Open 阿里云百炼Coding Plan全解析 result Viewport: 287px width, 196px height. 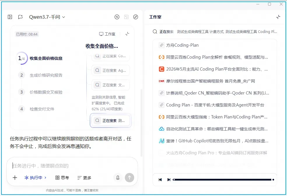coord(215,57)
